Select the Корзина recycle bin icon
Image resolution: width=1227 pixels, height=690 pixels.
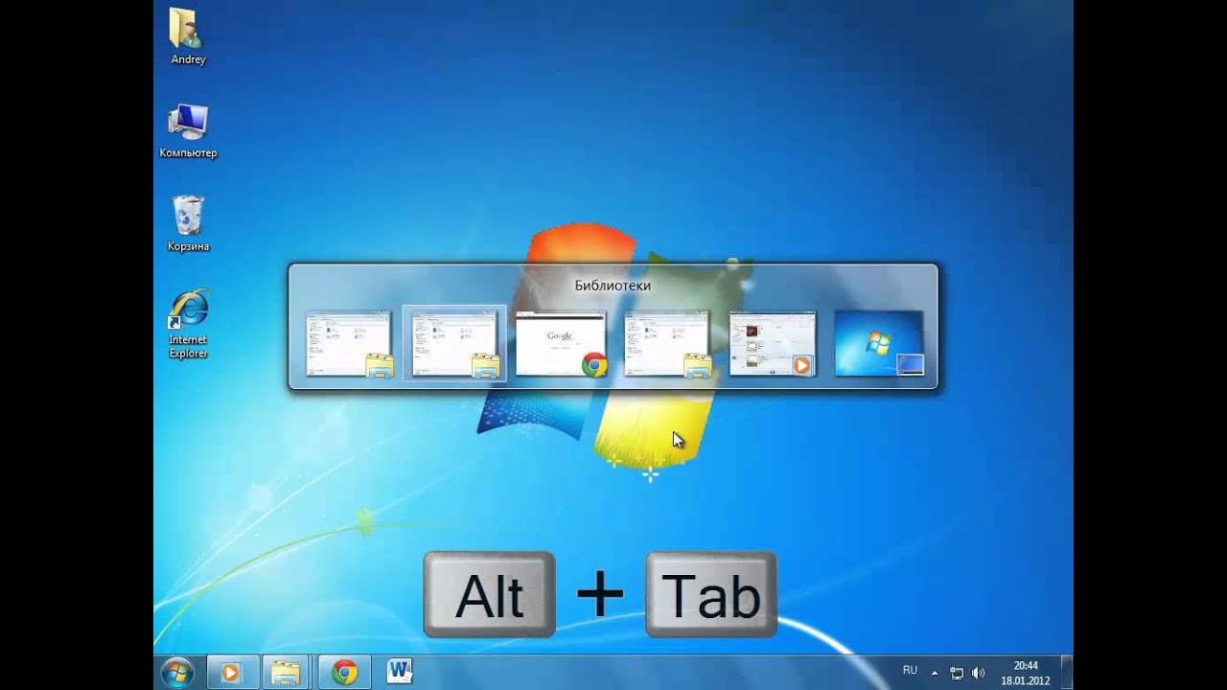188,224
